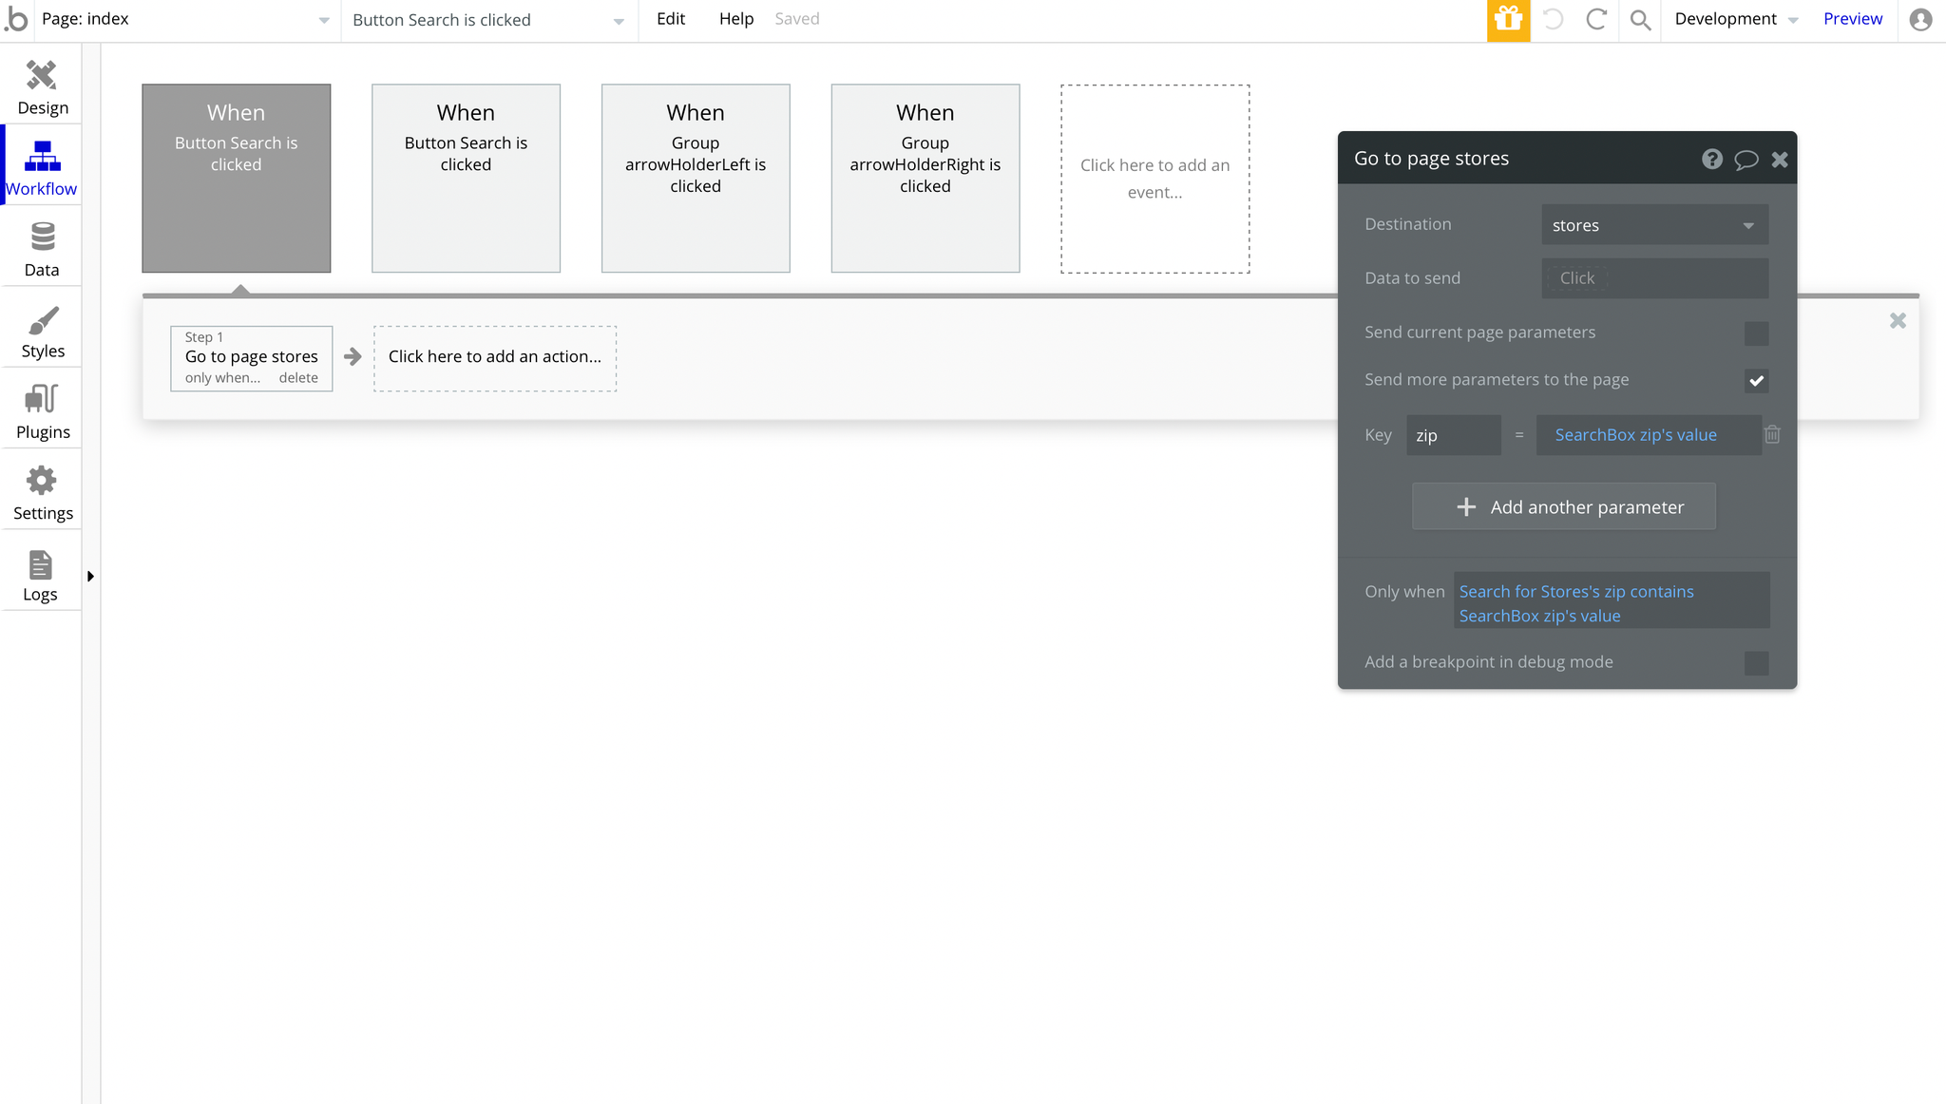Screen dimensions: 1946x1104
Task: Open the Edit menu
Action: coord(671,19)
